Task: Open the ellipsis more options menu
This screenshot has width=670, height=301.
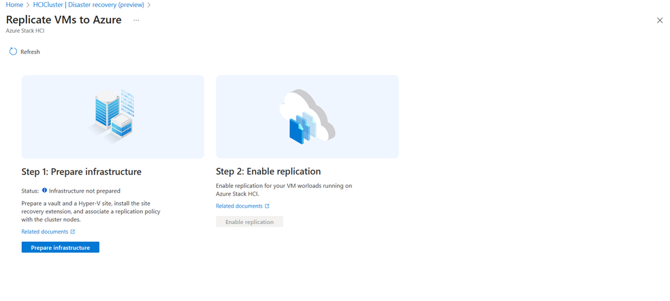Action: (x=136, y=20)
